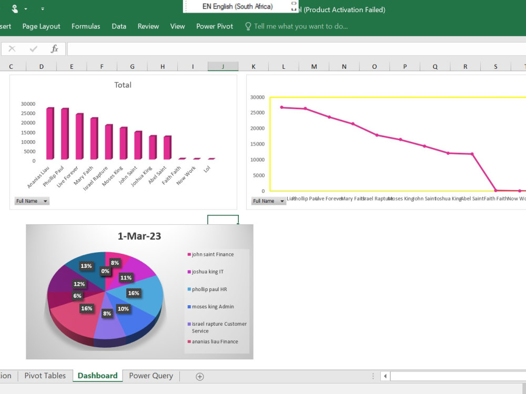Click the left arrow of horizontal scrollbar
The height and width of the screenshot is (394, 526).
click(385, 376)
